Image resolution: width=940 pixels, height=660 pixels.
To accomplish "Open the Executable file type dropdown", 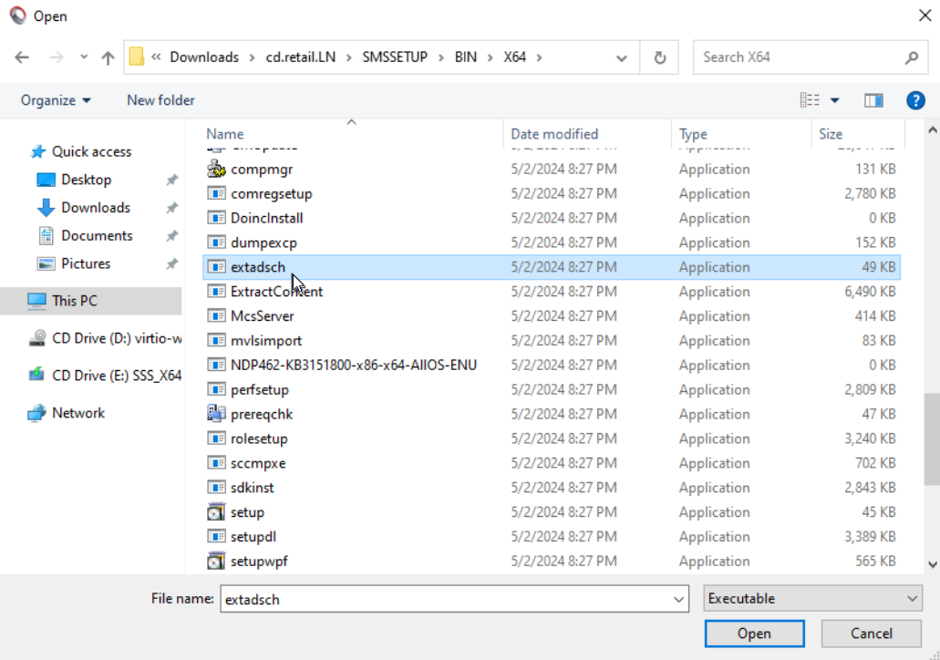I will click(x=813, y=599).
